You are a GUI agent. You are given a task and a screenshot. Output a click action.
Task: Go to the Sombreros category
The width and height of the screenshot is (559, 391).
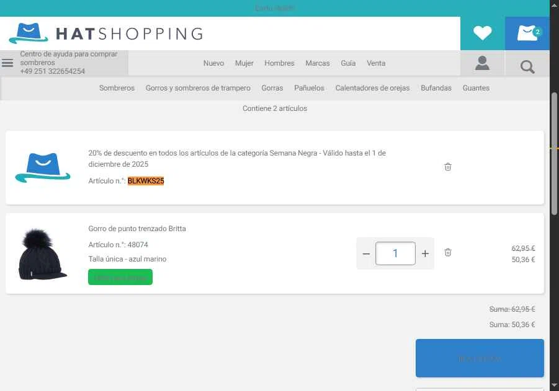[117, 88]
